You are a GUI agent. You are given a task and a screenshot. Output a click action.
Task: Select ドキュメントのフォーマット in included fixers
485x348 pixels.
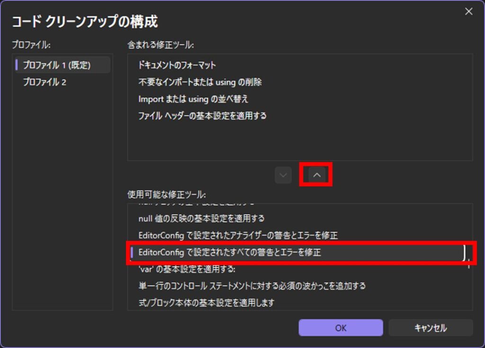coord(177,65)
